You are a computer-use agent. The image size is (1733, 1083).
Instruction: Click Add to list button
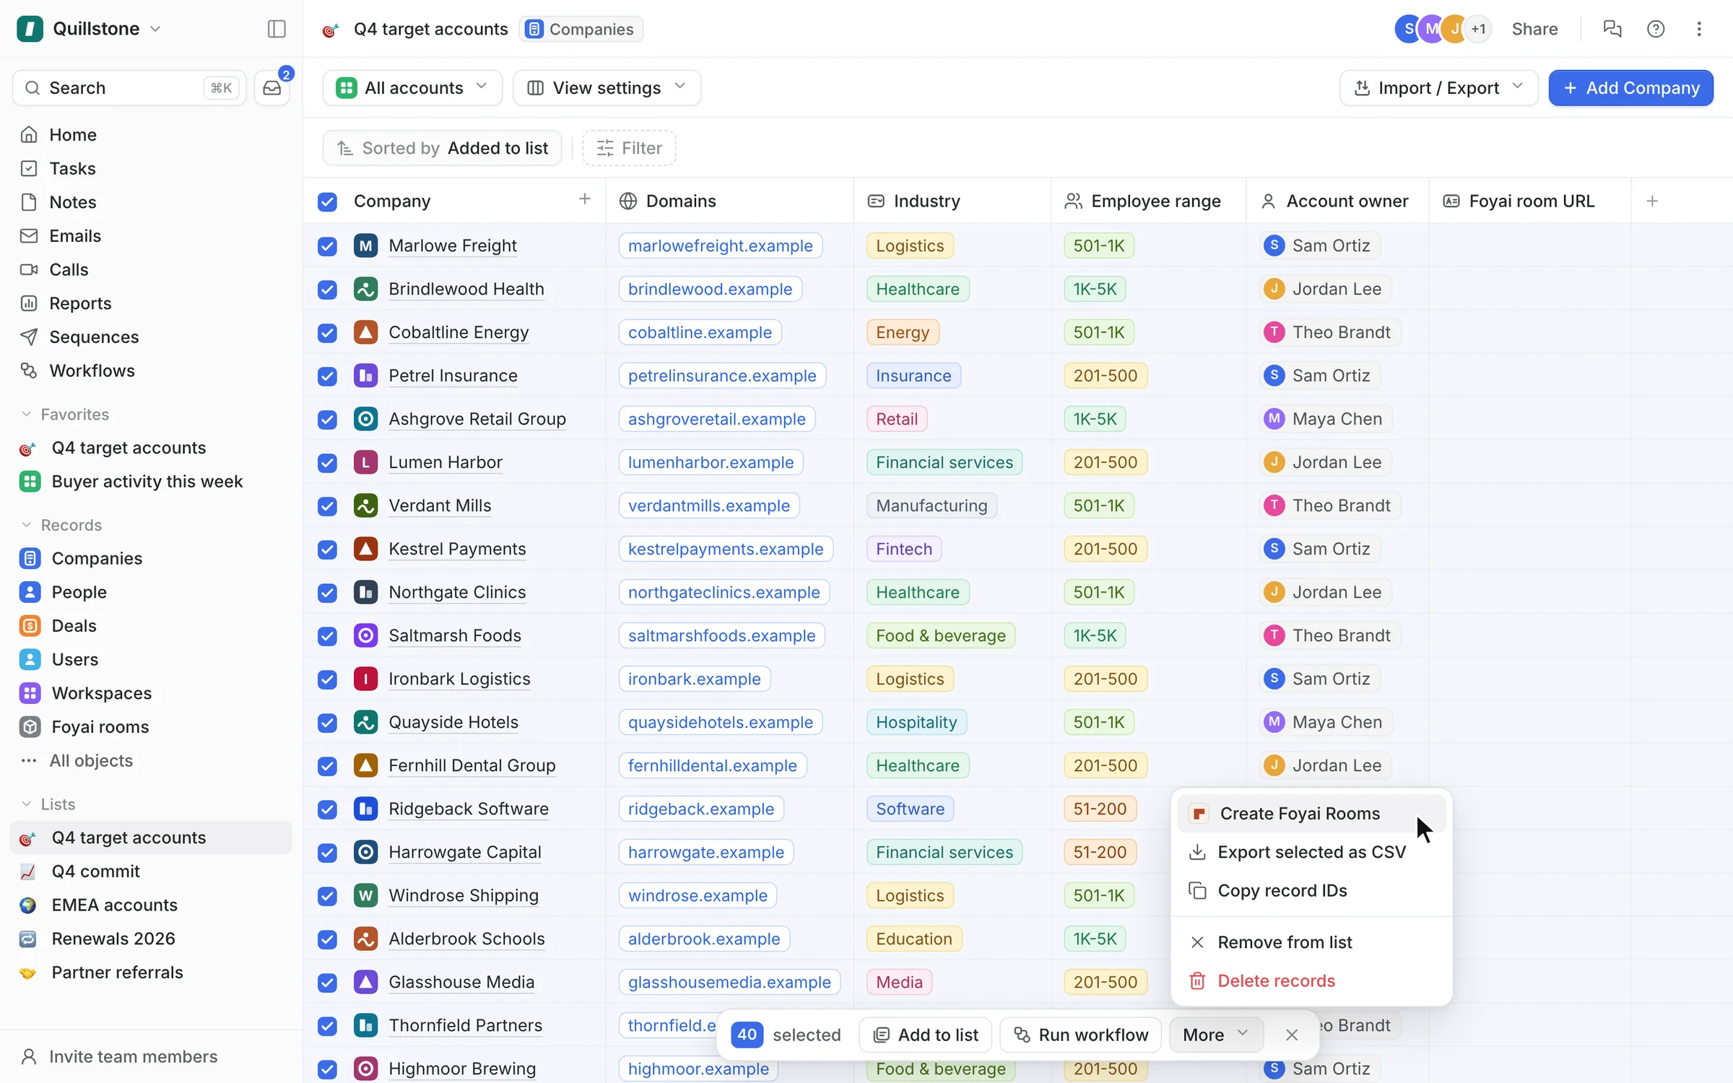[x=926, y=1035]
